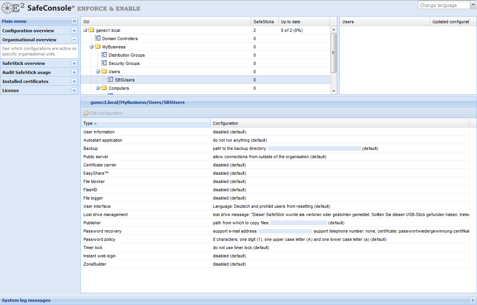This screenshot has height=305, width=477.
Task: Collapse the ganec1.local tree node
Action: [85, 30]
